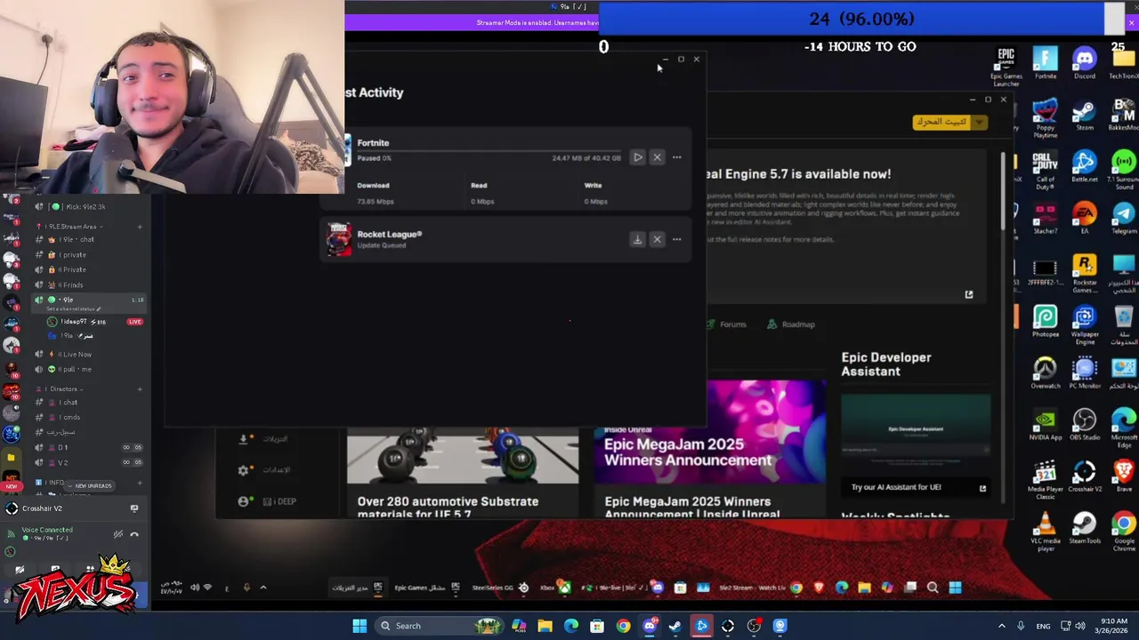Toggle Discord noise suppression icon
Image resolution: width=1139 pixels, height=640 pixels.
click(x=118, y=534)
